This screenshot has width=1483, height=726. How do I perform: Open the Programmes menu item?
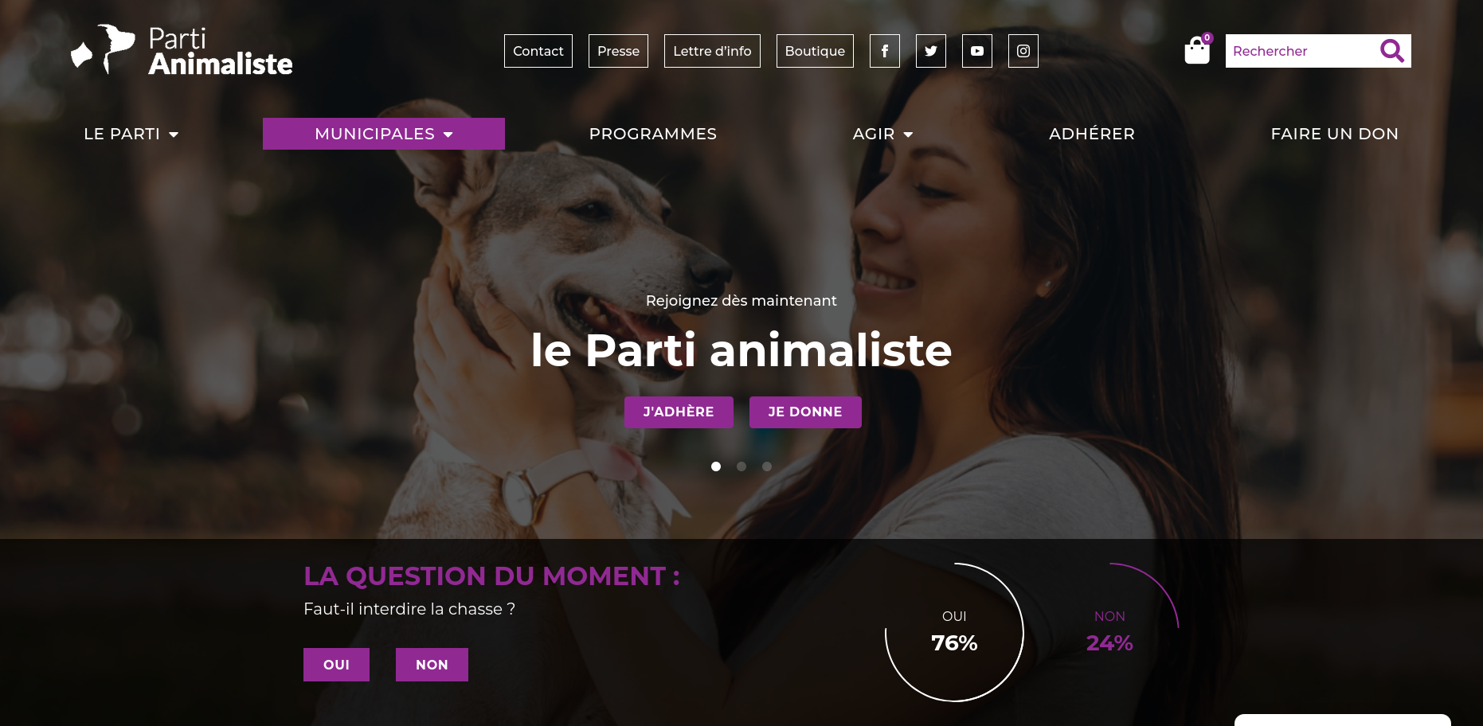click(653, 134)
